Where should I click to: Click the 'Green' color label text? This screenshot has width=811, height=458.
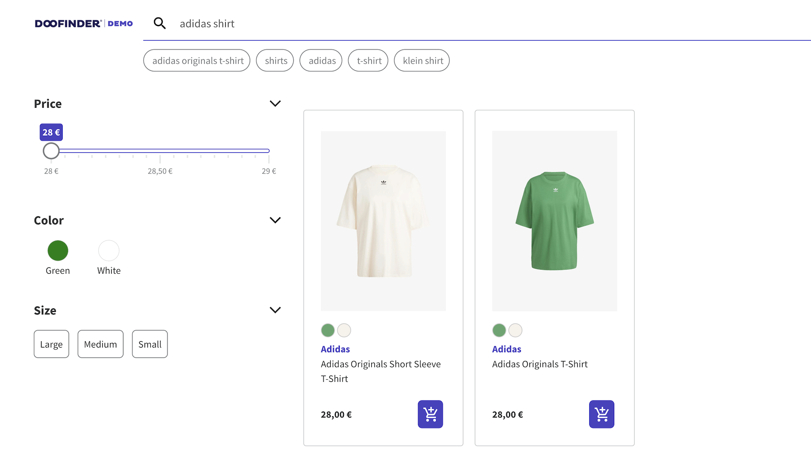[x=58, y=270]
